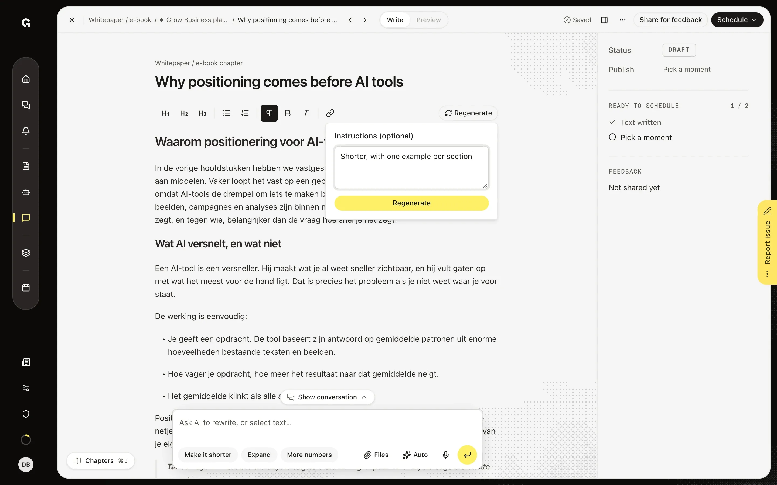The height and width of the screenshot is (485, 777).
Task: Open the calendar icon in sidebar
Action: [x=26, y=287]
